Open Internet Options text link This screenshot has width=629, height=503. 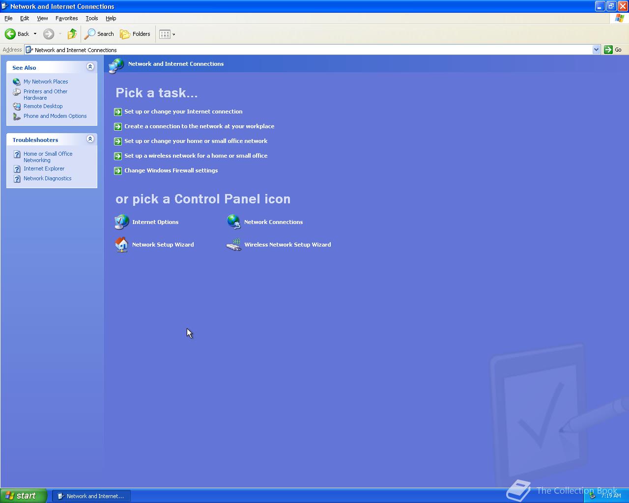point(155,222)
